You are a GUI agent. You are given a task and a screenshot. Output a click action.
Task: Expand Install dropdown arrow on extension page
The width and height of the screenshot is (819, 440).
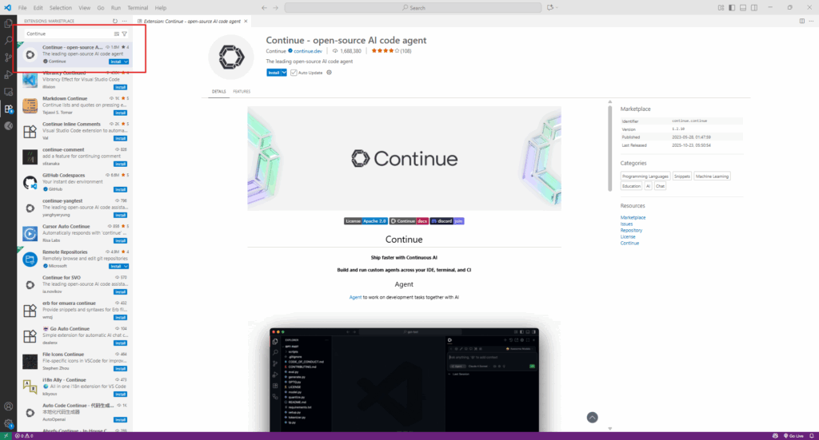[x=284, y=73]
